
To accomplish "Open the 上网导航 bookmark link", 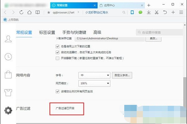I will click(13, 20).
